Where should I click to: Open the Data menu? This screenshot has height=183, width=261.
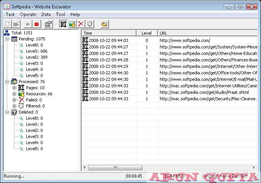(x=46, y=14)
